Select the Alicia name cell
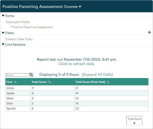Screen dimensions: 153x129 pos(18,88)
